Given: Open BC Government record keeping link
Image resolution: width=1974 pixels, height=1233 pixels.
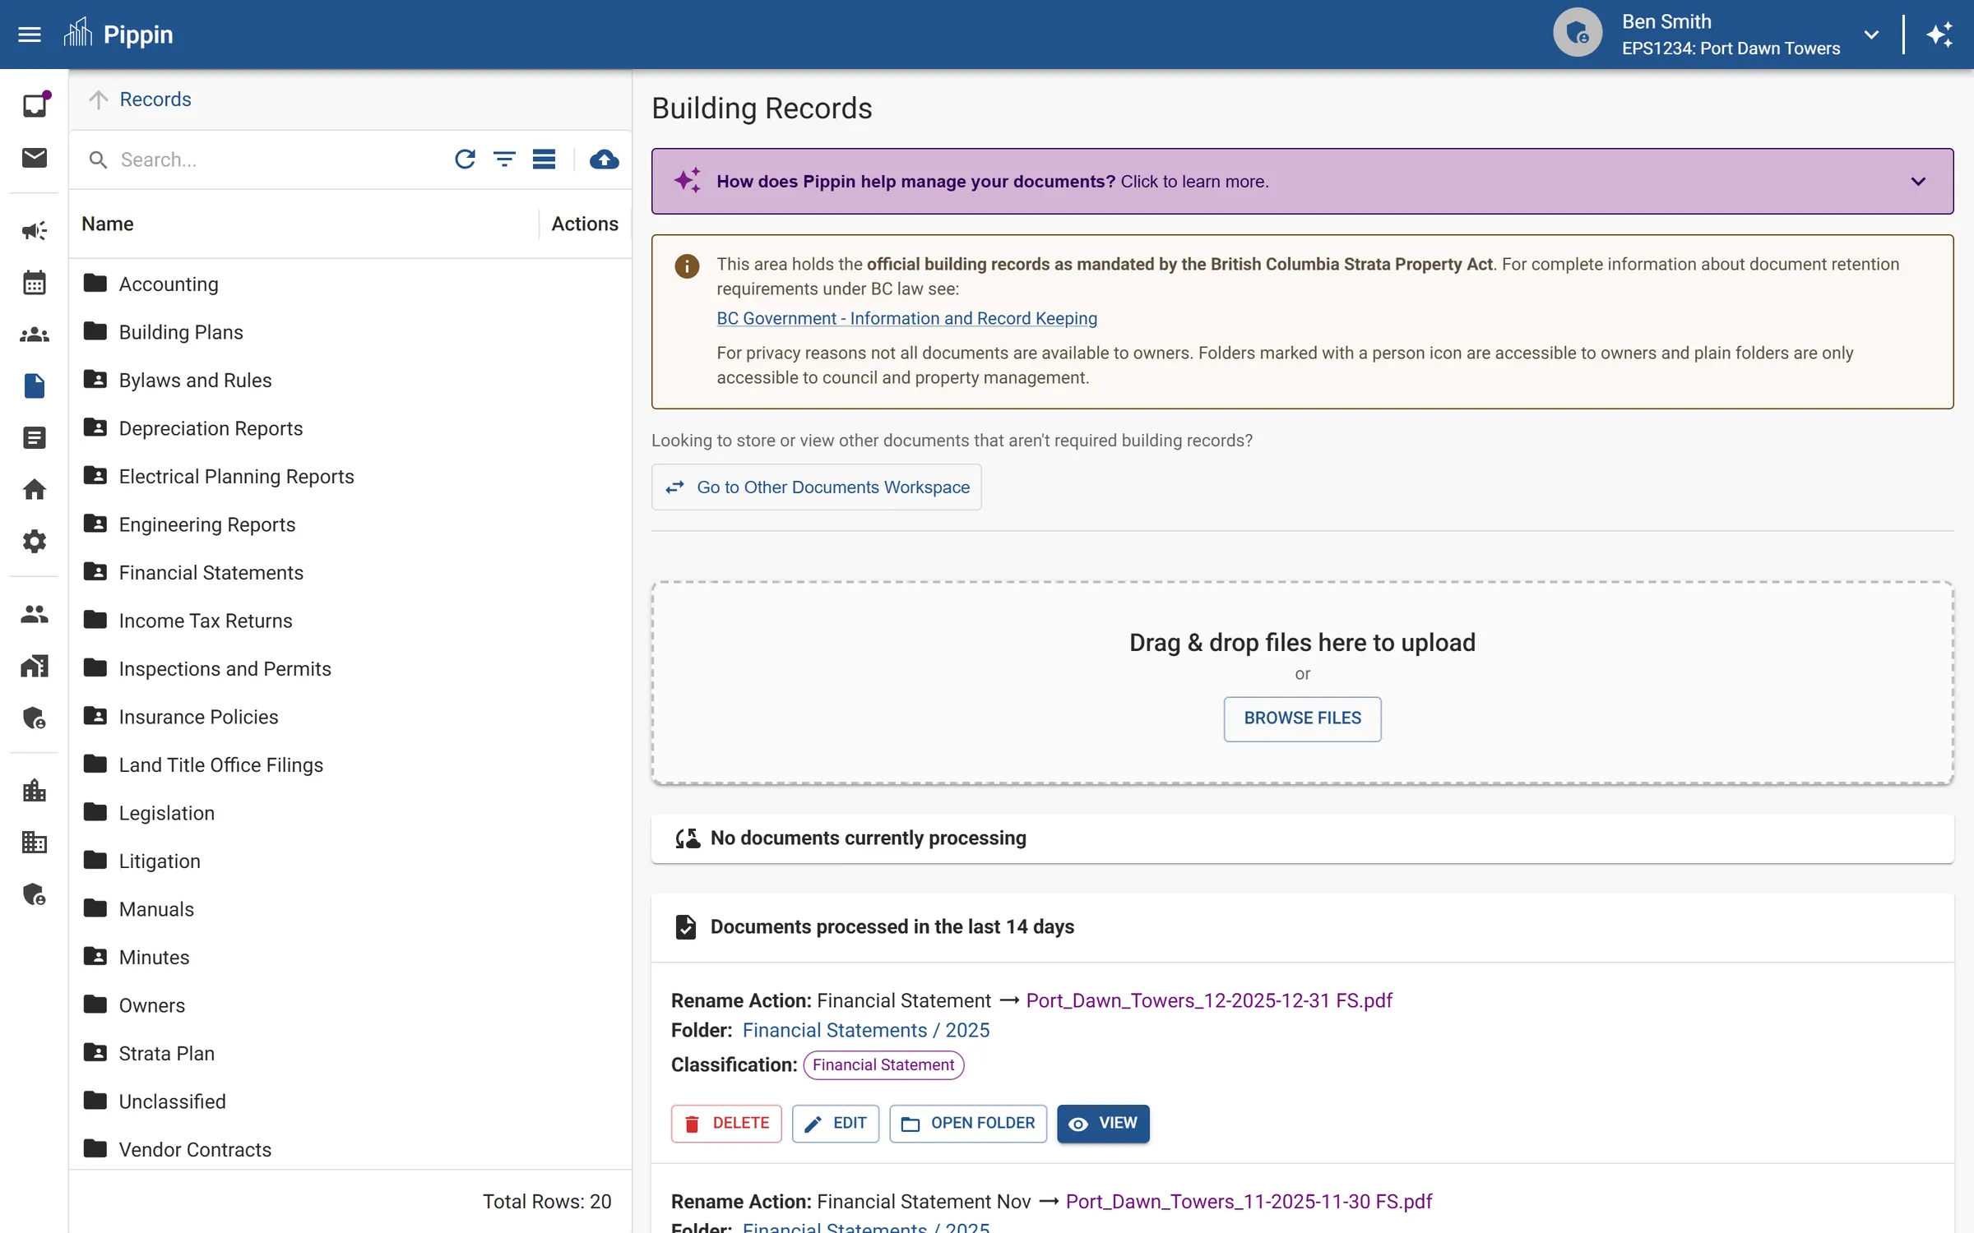Looking at the screenshot, I should 906,319.
